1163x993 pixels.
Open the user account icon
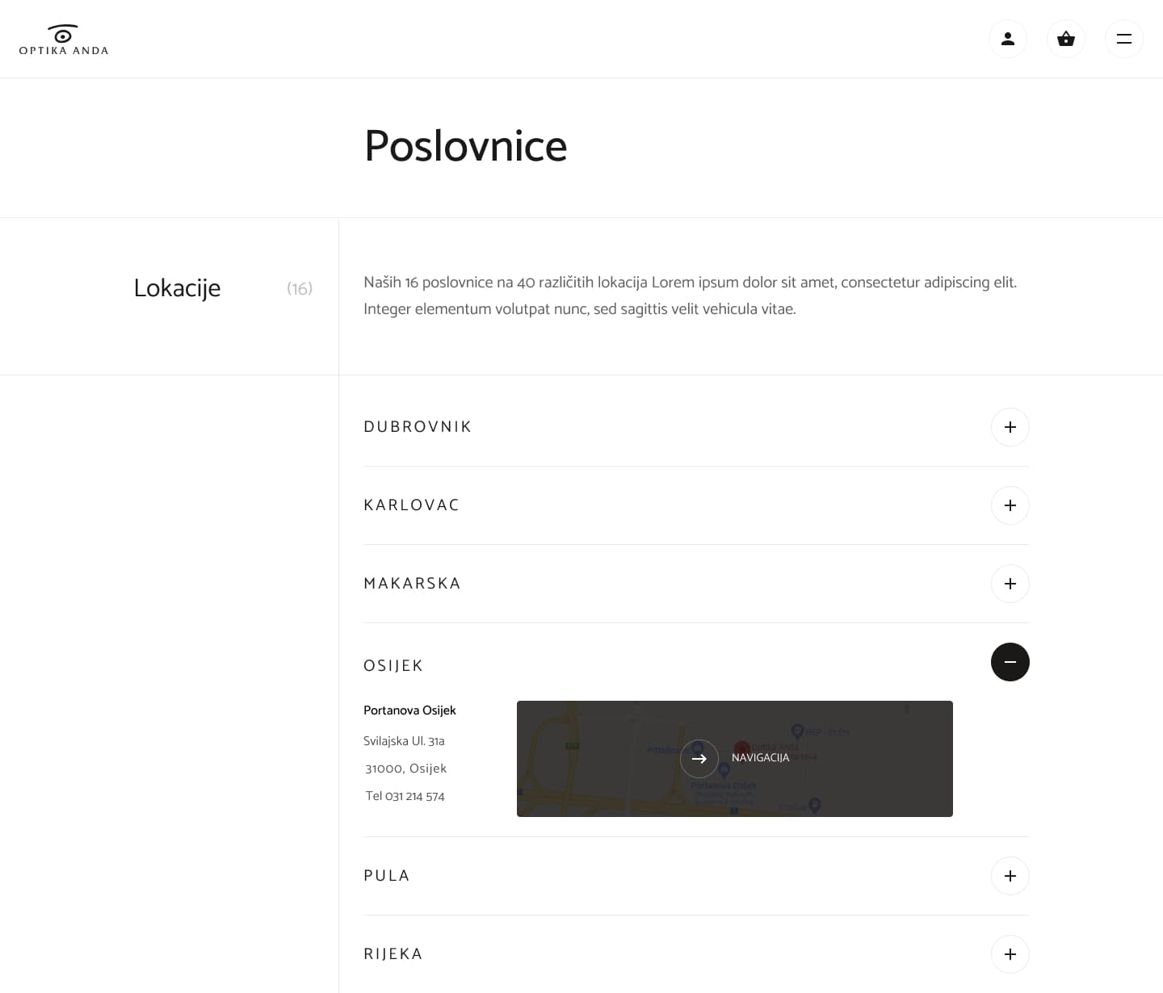(x=1008, y=39)
